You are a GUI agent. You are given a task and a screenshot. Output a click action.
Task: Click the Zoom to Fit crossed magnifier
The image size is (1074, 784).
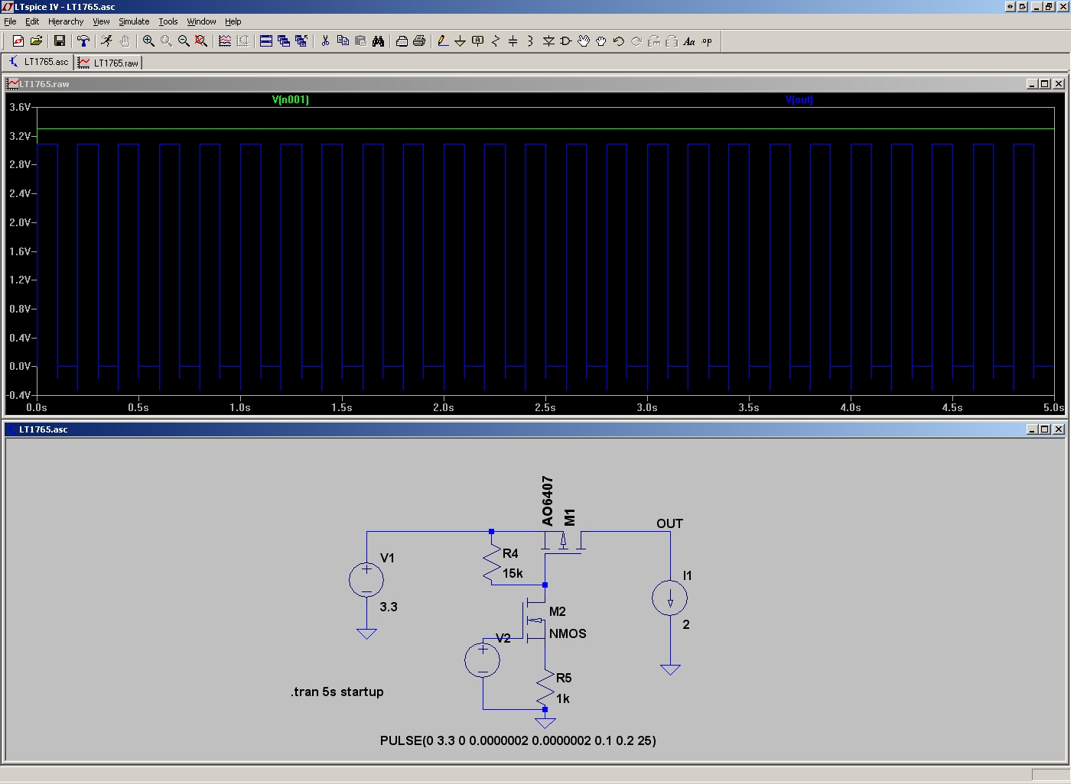pyautogui.click(x=201, y=41)
